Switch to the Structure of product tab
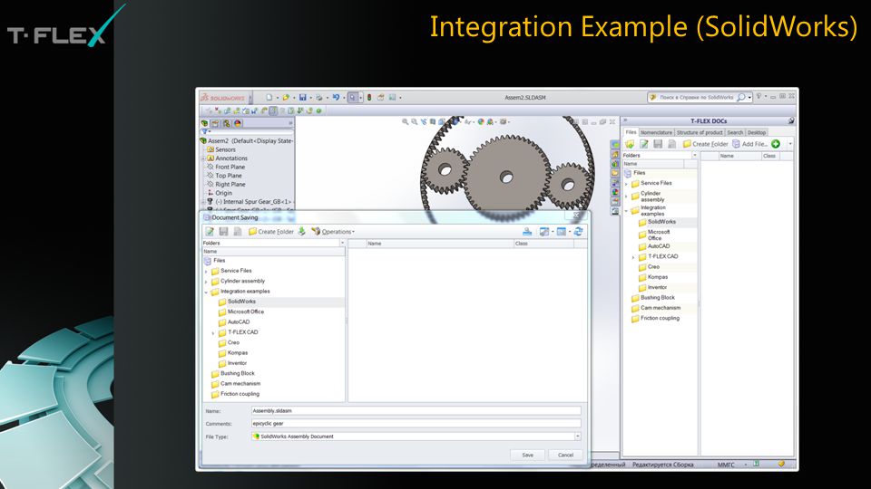The height and width of the screenshot is (489, 871). pos(700,132)
